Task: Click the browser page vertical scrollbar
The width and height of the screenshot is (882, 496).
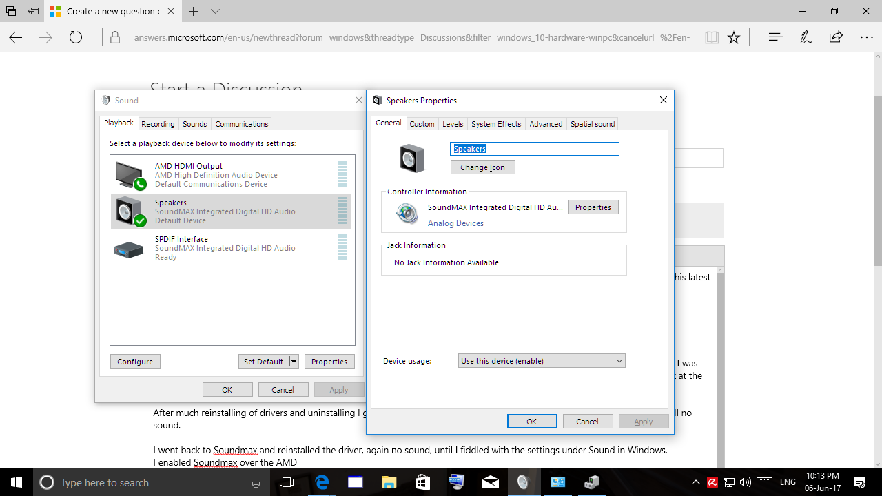Action: 876,181
